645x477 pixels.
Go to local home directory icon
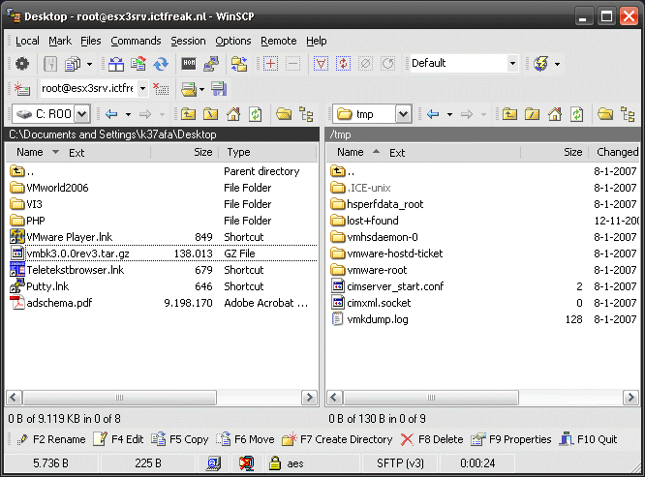[x=232, y=114]
